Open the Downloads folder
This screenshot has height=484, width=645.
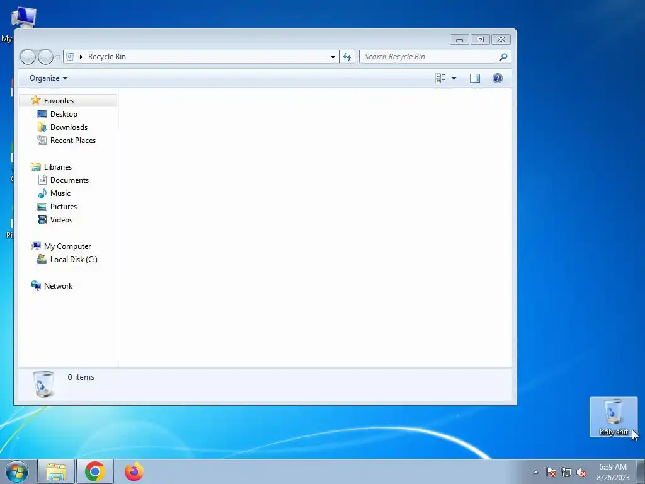(x=69, y=127)
